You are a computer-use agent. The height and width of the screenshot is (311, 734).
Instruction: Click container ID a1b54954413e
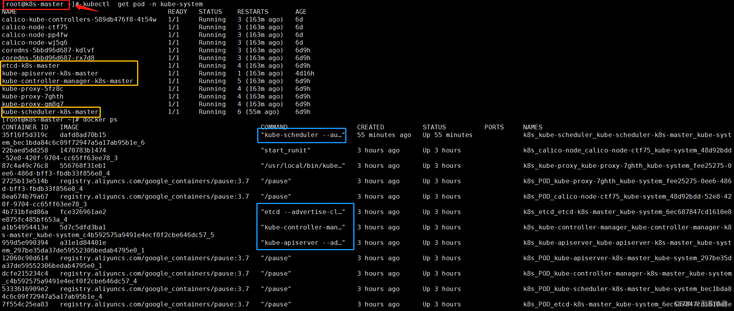click(x=25, y=227)
